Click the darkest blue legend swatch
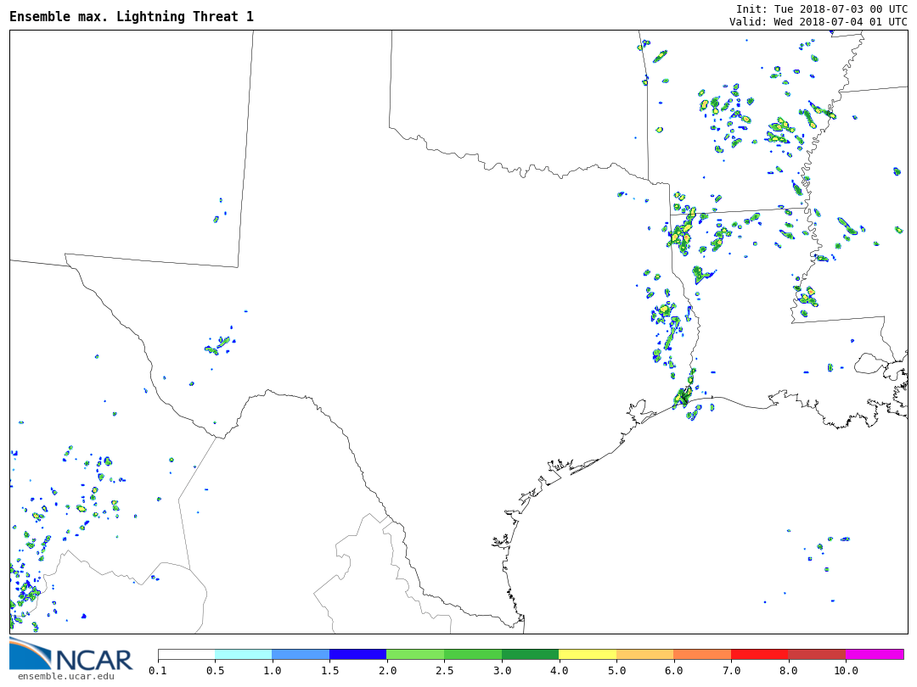This screenshot has width=917, height=687. 358,654
